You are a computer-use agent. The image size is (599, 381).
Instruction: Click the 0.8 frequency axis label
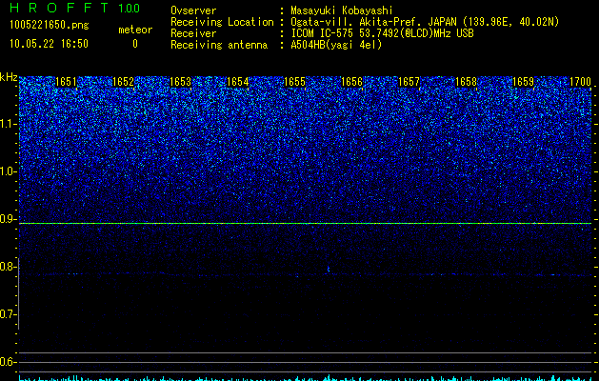(x=9, y=267)
